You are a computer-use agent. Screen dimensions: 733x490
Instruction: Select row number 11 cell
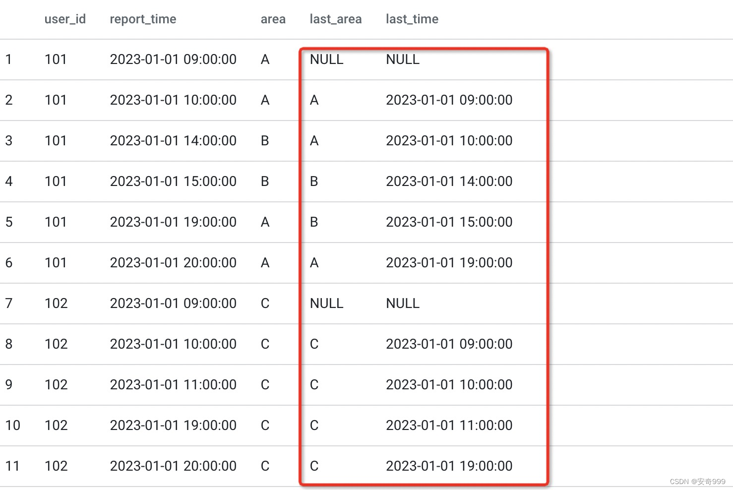click(12, 466)
